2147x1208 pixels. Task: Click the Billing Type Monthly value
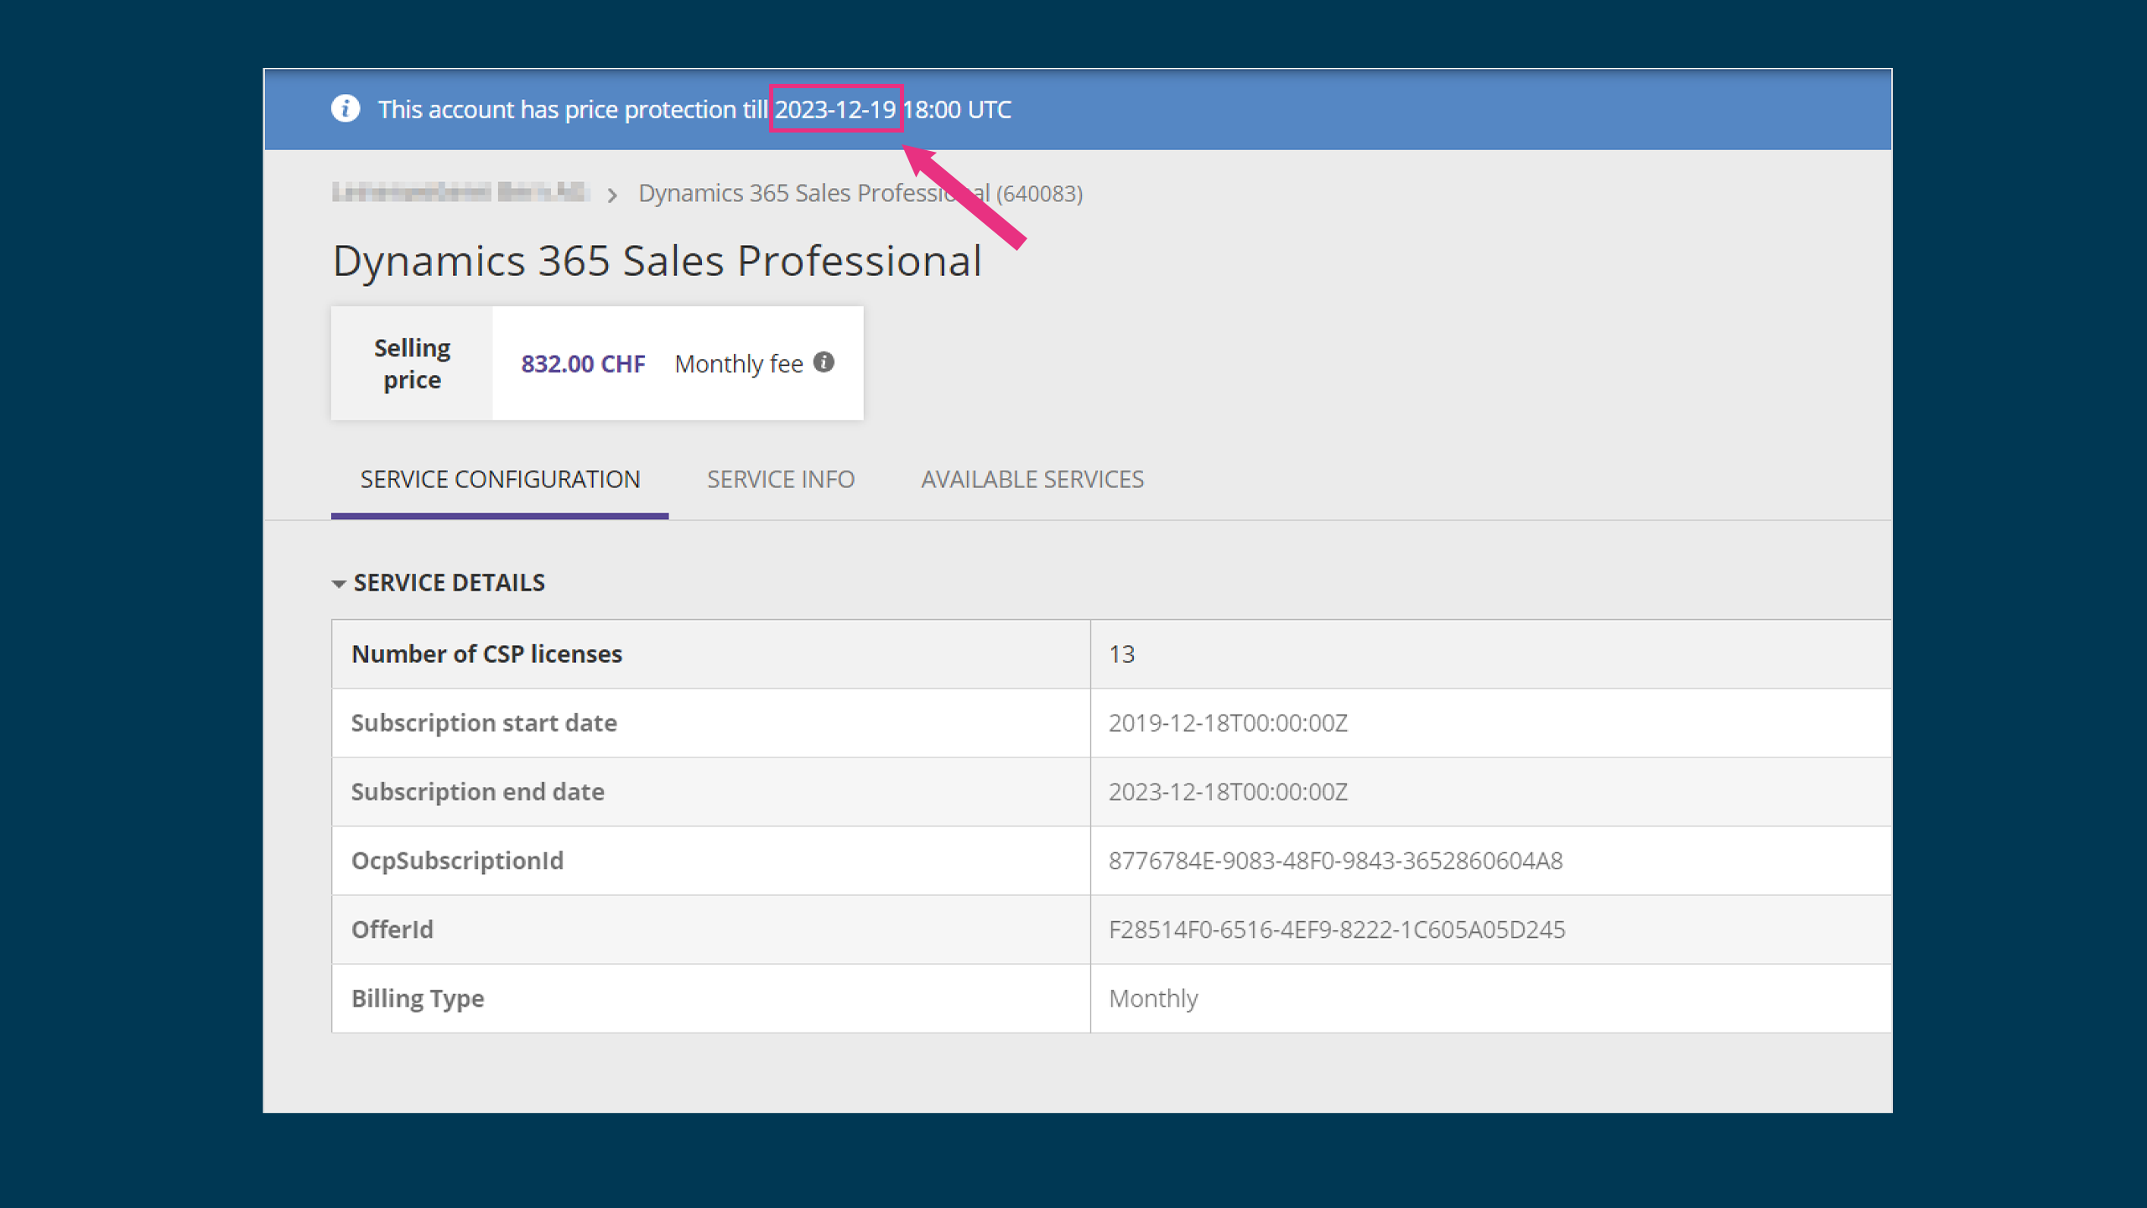tap(1153, 998)
